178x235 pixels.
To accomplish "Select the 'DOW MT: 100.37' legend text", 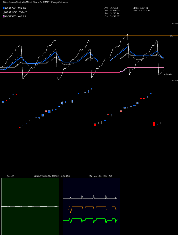I will click(16, 12).
